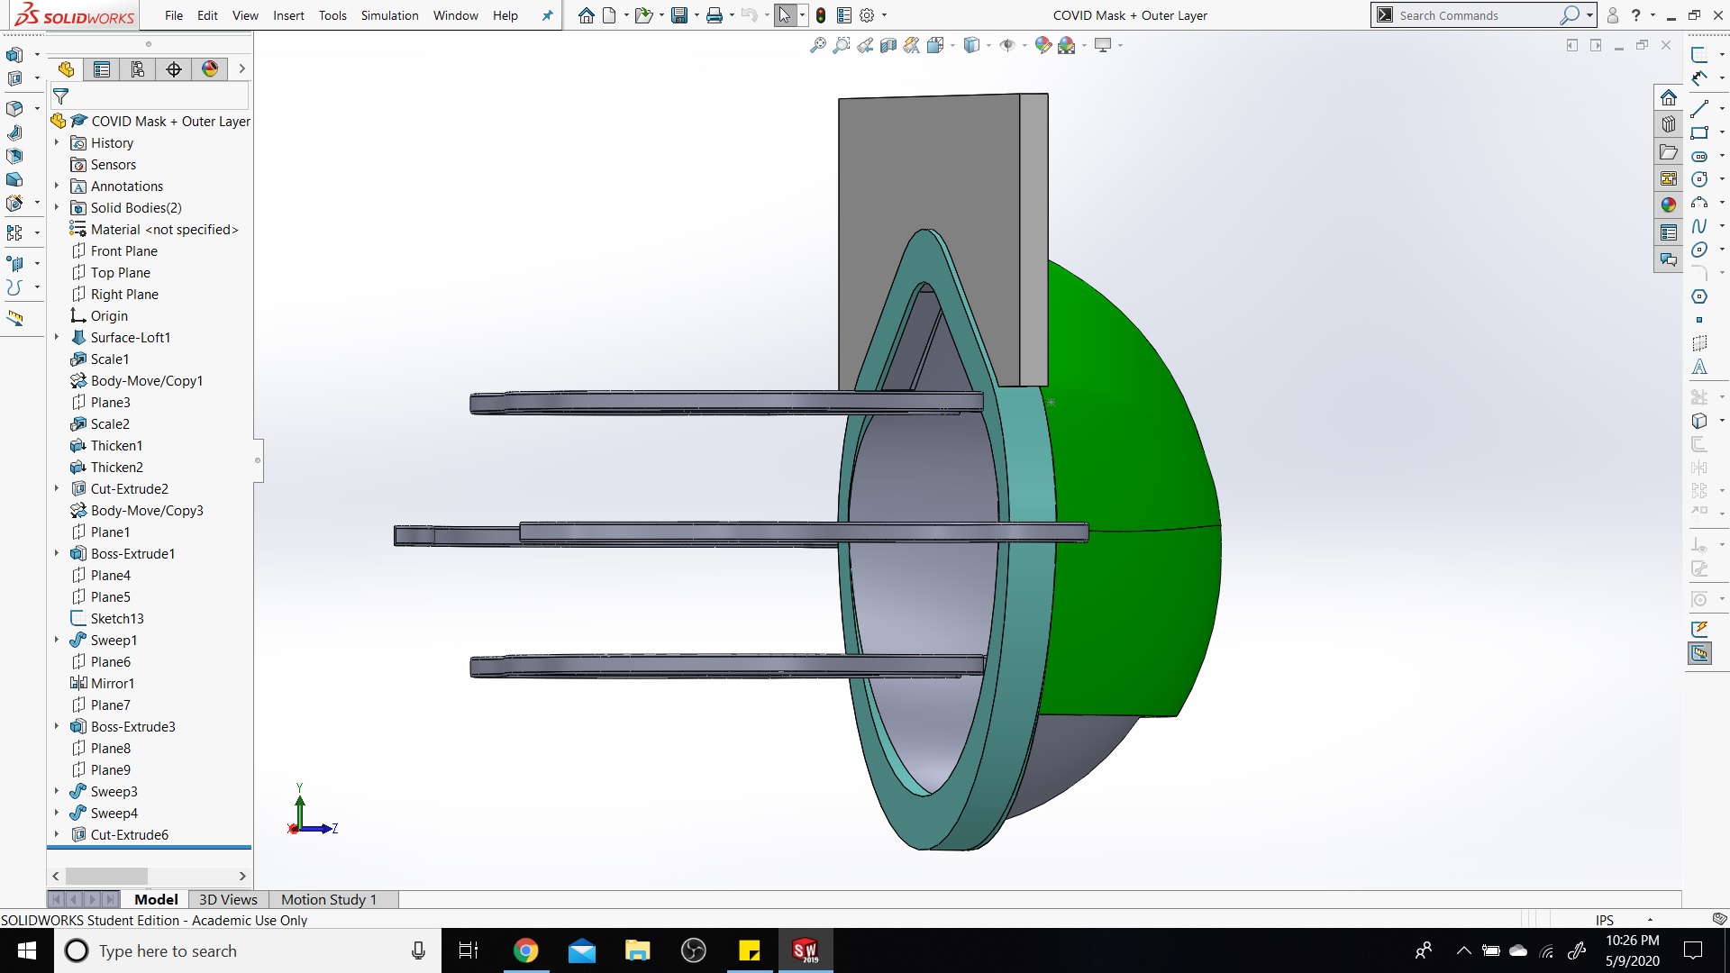Select the Boss-Extrude3 feature
The image size is (1730, 973).
pyautogui.click(x=132, y=726)
